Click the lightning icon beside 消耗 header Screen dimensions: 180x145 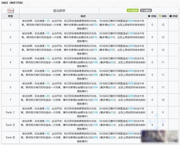tap(160, 16)
